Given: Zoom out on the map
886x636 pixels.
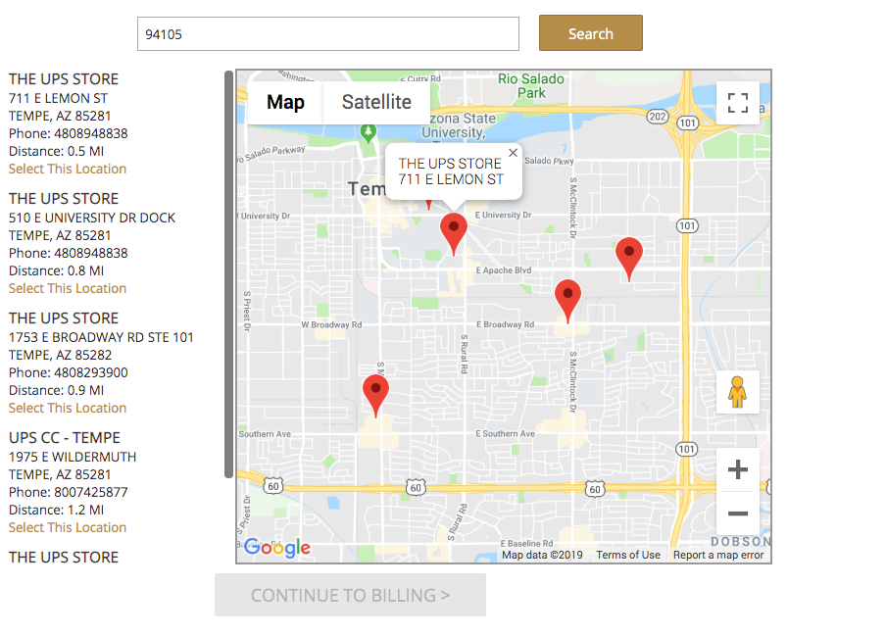Looking at the screenshot, I should point(737,513).
